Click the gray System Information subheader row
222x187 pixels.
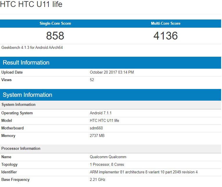111,105
